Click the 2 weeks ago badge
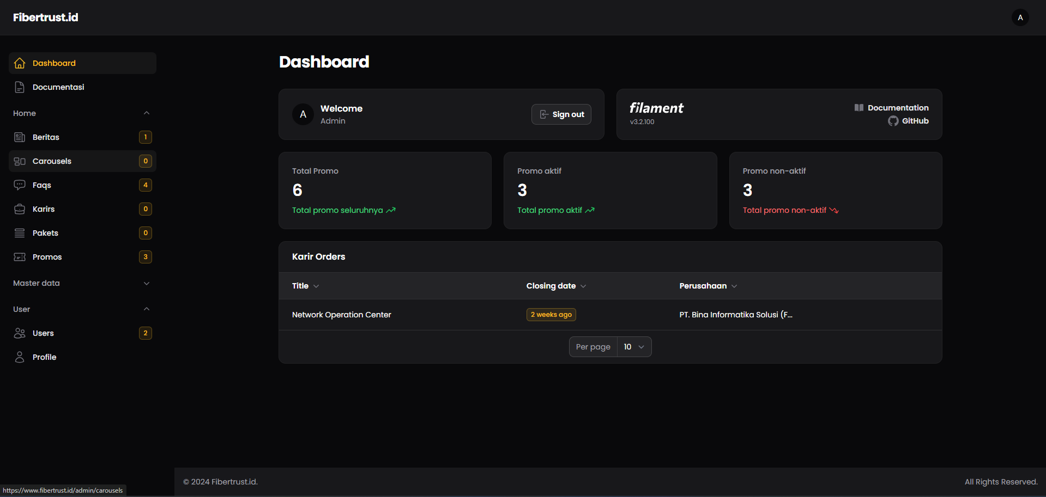The height and width of the screenshot is (497, 1046). click(551, 315)
